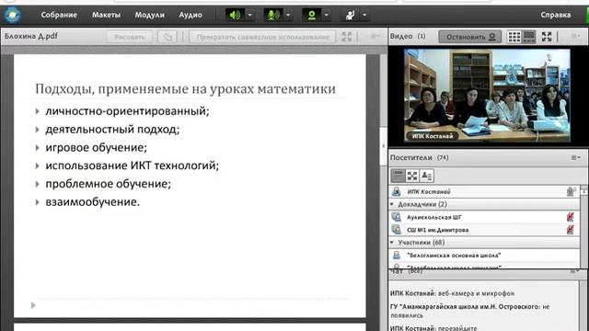Open the Макеты menu
The width and height of the screenshot is (589, 331).
click(107, 15)
